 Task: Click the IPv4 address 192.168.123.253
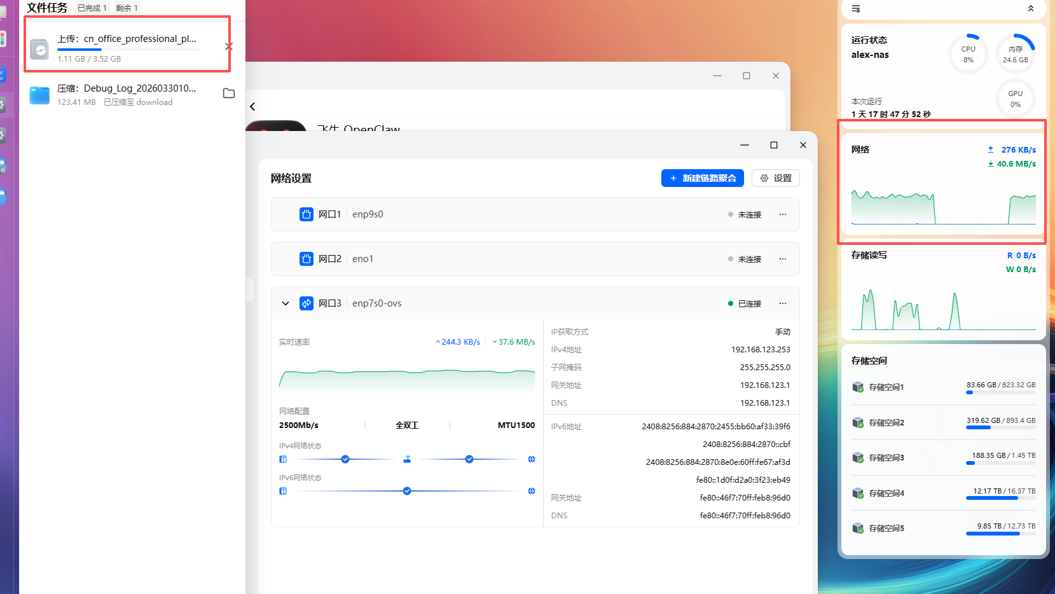761,350
